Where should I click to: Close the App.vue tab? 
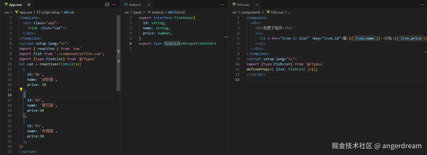[29, 5]
